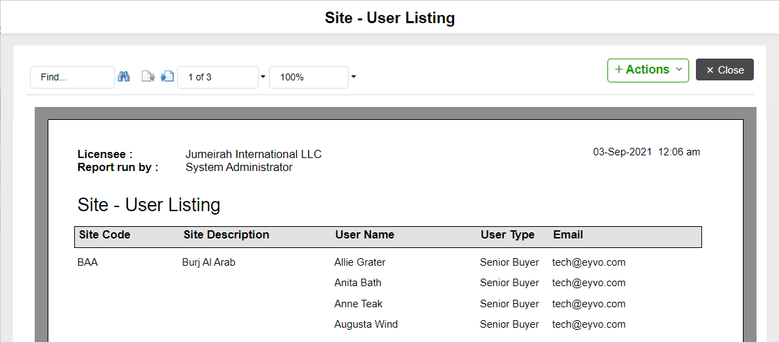This screenshot has height=342, width=779.
Task: Close the report viewer
Action: (x=725, y=70)
